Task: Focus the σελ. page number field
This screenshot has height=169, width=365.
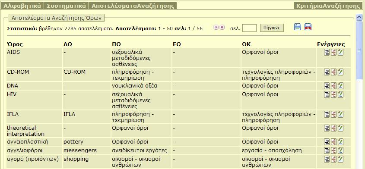Action: click(249, 28)
